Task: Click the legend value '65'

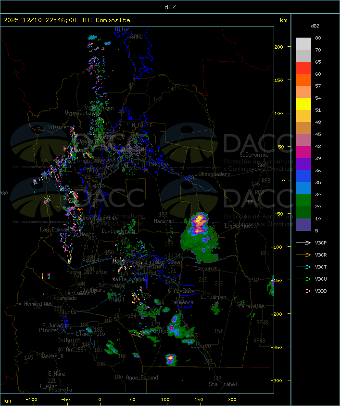Action: pyautogui.click(x=318, y=62)
